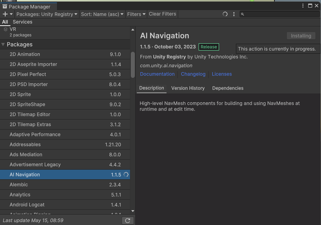Click the Installing button

pos(301,36)
